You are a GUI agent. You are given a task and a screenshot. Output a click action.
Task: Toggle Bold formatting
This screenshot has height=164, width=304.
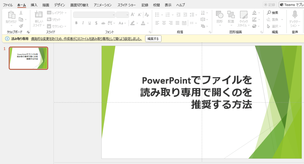click(76, 23)
